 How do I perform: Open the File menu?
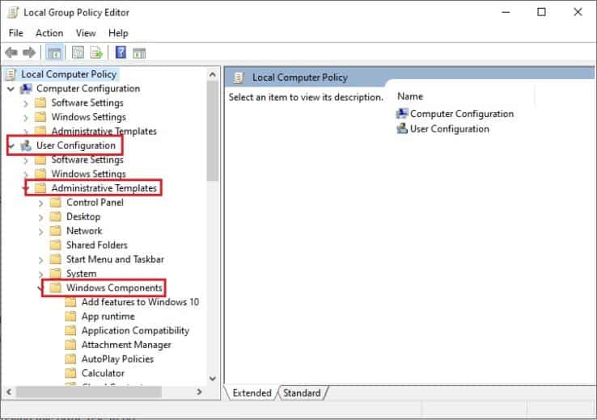point(16,33)
